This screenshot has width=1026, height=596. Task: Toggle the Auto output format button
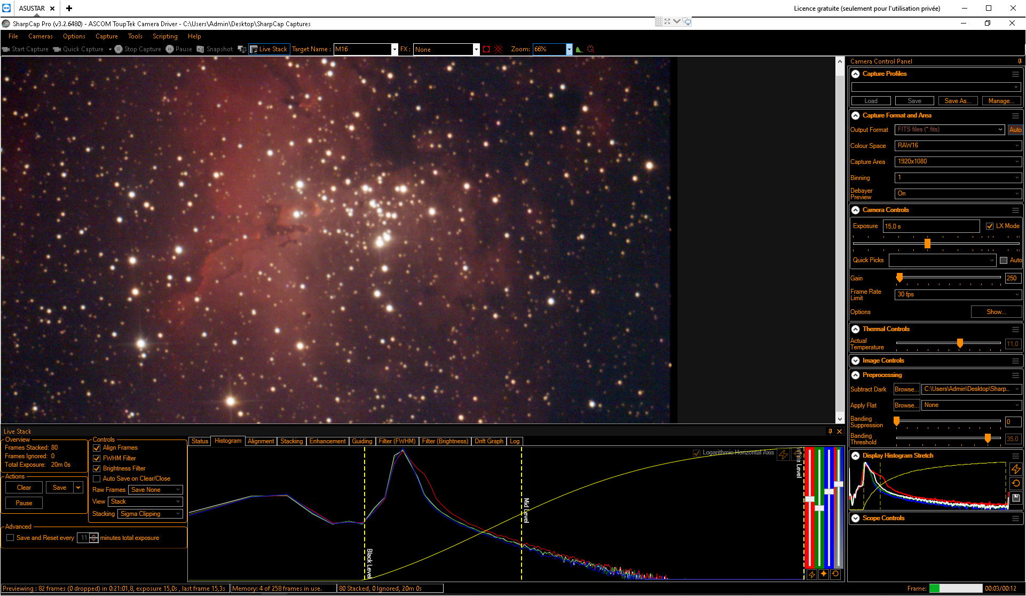(x=1015, y=130)
